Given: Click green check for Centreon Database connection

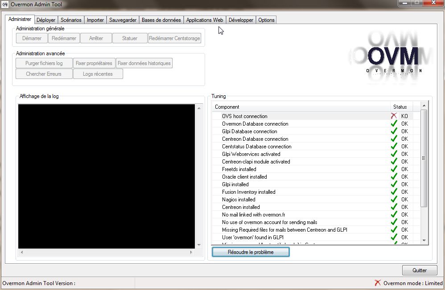Looking at the screenshot, I should (394, 139).
